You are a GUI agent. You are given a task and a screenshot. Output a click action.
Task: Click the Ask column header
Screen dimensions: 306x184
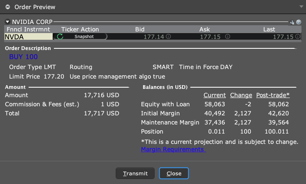click(x=204, y=29)
